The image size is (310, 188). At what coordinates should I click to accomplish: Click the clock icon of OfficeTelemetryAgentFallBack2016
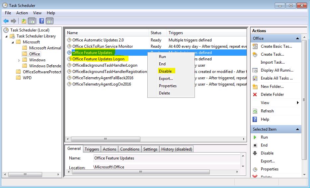[x=69, y=78]
